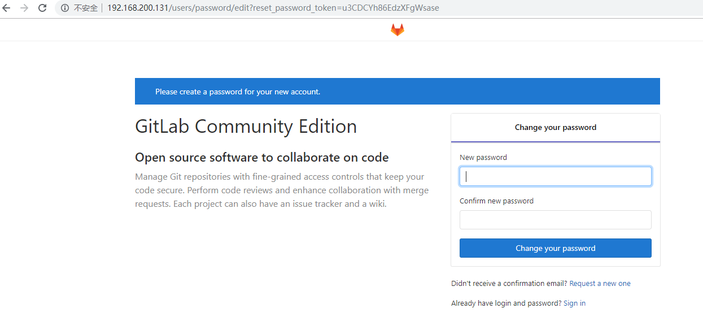Click the Sign in link
703x330 pixels.
pos(574,303)
